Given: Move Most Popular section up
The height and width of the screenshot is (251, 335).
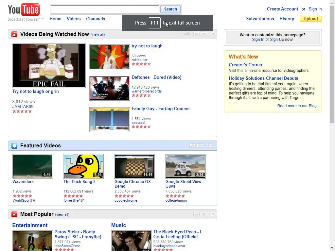Looking at the screenshot, I should 196,214.
